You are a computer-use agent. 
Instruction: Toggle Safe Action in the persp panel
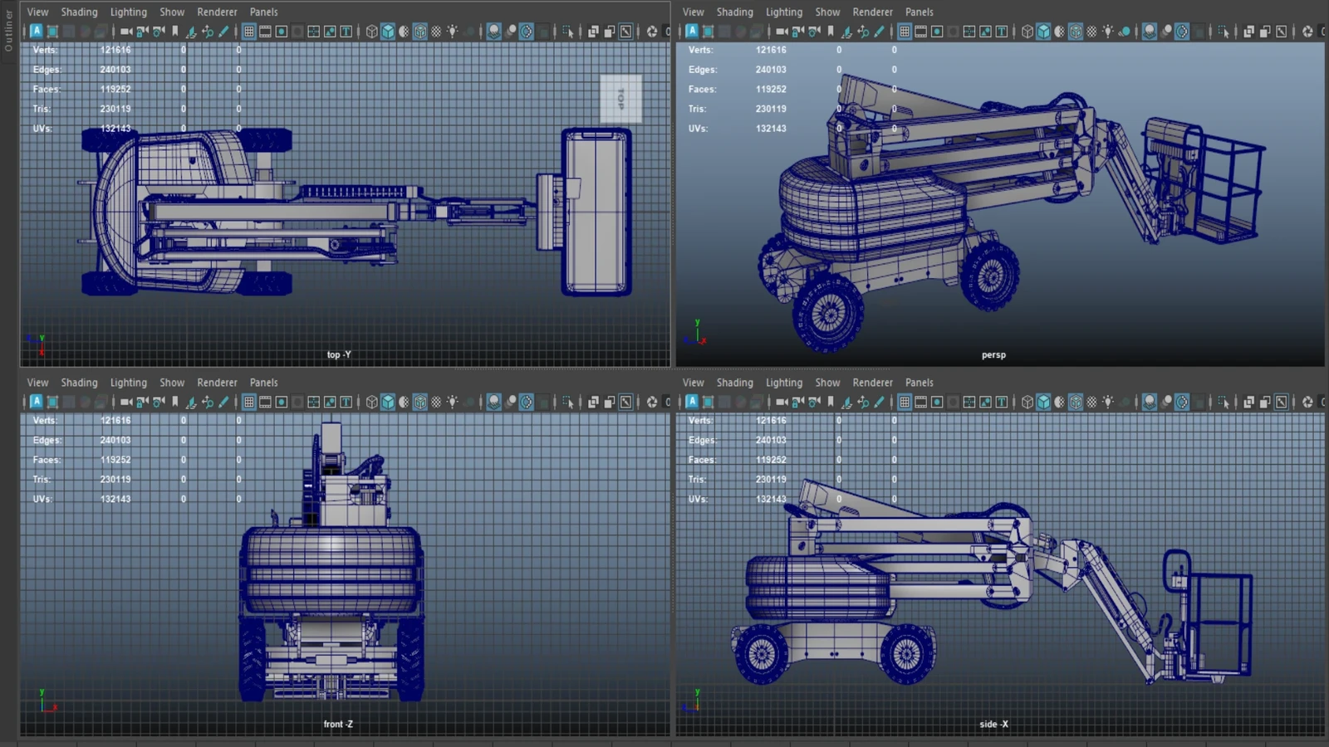[x=986, y=32]
